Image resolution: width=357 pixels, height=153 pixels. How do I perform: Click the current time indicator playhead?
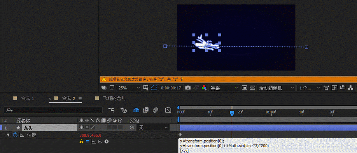tap(232, 113)
